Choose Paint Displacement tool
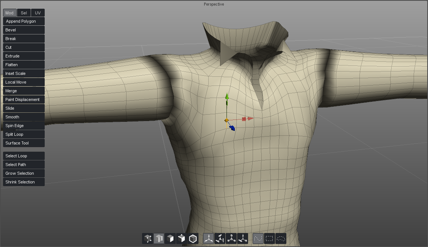 click(24, 99)
